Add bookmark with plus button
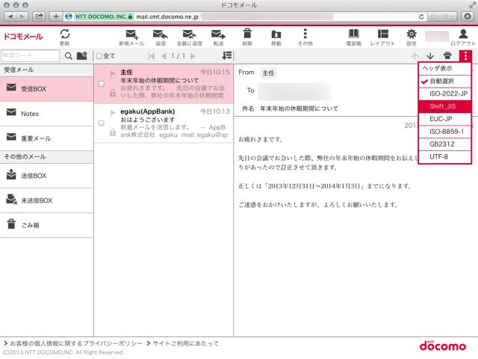478x359 pixels. tap(56, 16)
